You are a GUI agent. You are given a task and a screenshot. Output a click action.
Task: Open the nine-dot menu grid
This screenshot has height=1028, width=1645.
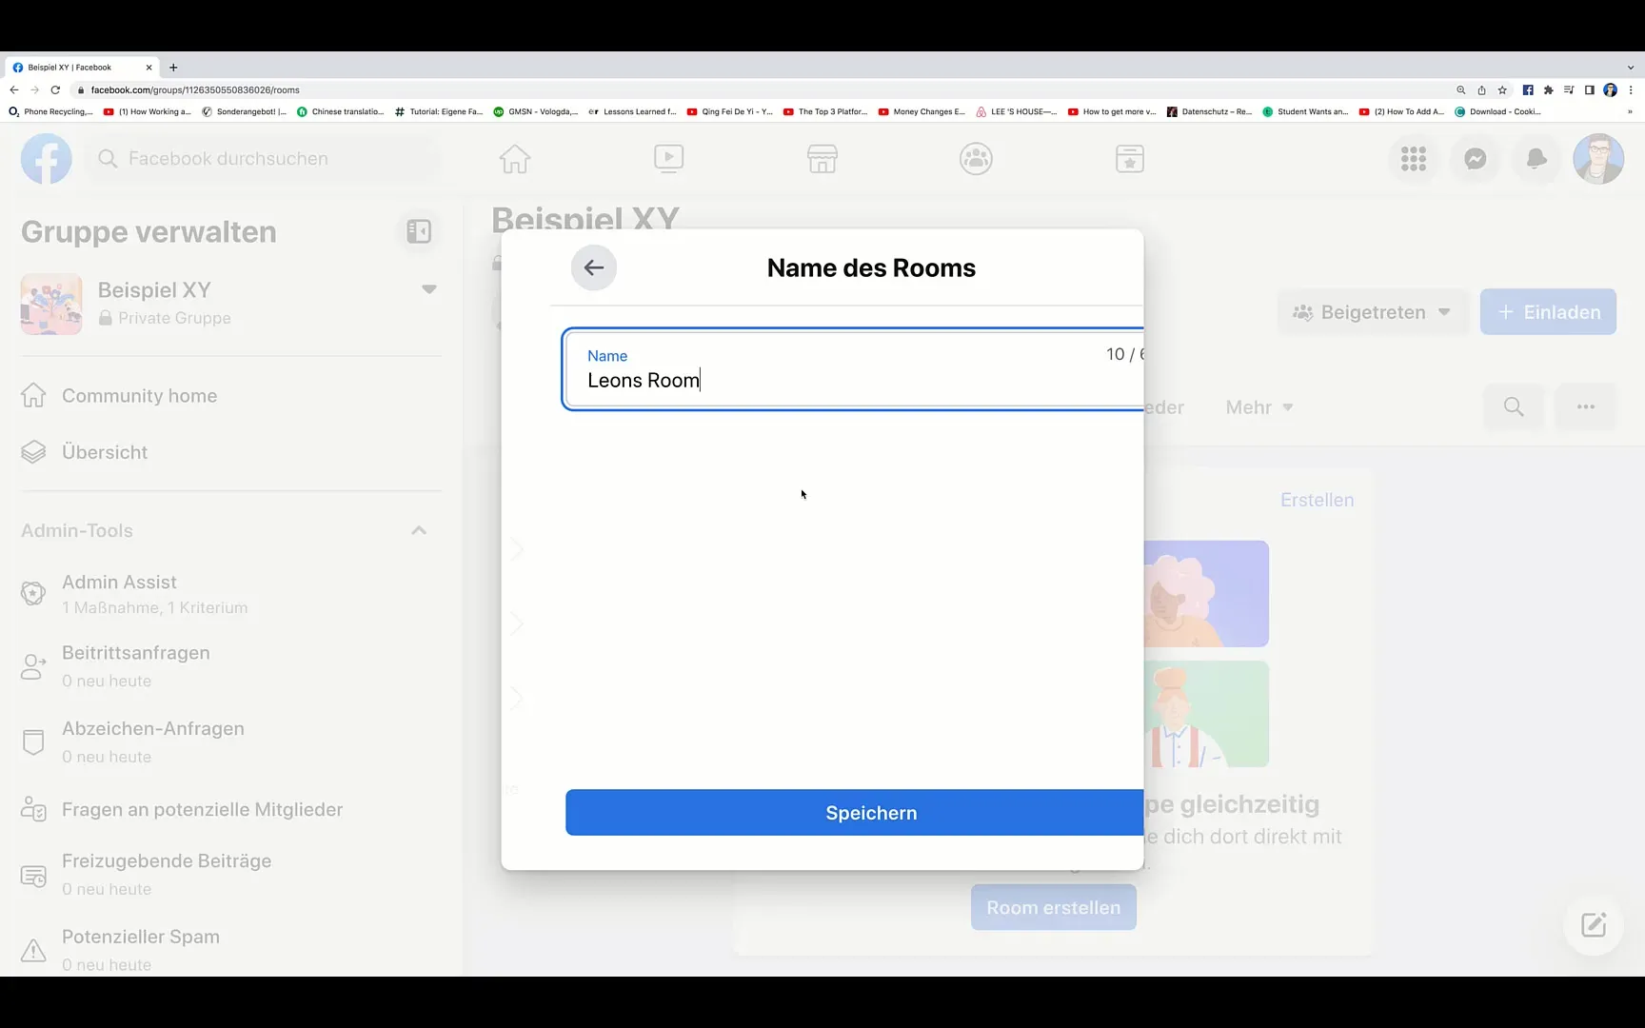pyautogui.click(x=1414, y=159)
